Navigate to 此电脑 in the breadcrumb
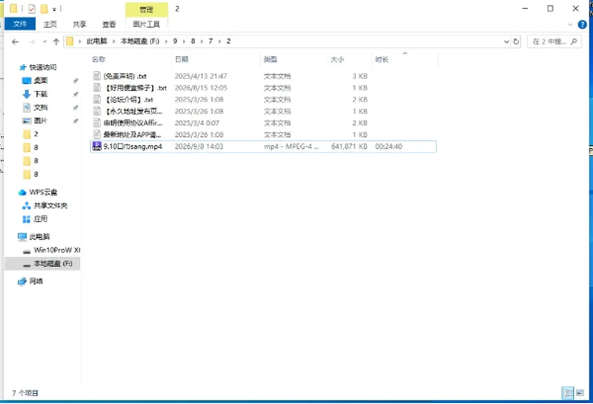This screenshot has width=593, height=404. (x=97, y=41)
